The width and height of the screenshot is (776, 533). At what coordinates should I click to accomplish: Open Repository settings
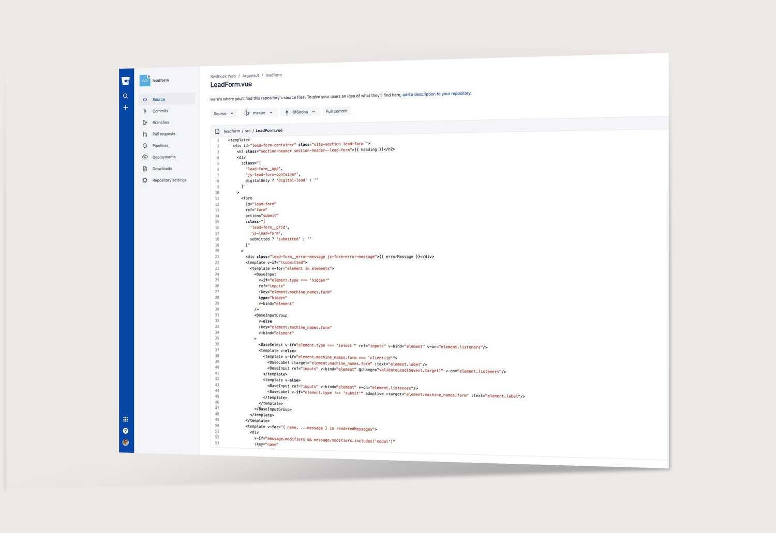click(169, 180)
